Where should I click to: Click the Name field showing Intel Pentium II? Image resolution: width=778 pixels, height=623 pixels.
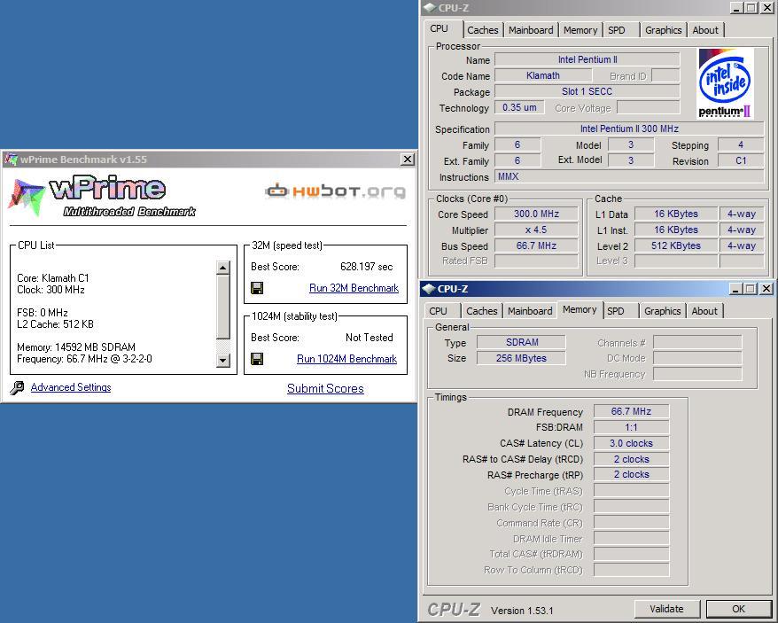(587, 59)
